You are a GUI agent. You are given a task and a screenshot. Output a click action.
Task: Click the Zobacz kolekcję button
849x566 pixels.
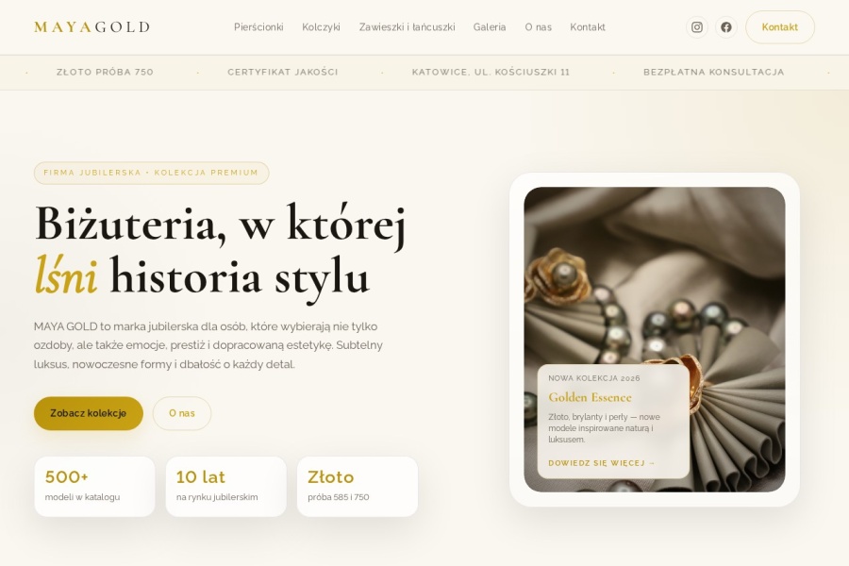pyautogui.click(x=89, y=413)
